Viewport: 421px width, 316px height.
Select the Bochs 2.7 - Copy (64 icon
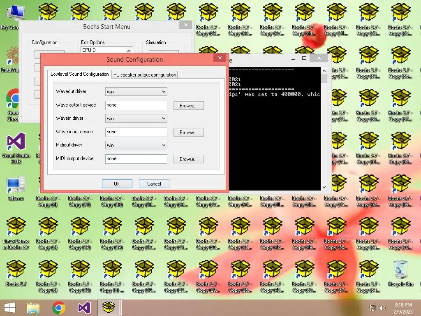click(368, 276)
